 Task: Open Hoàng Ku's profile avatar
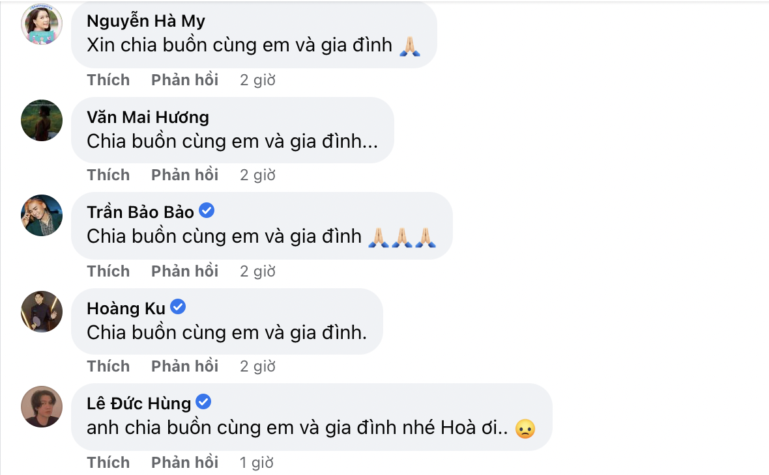click(42, 312)
